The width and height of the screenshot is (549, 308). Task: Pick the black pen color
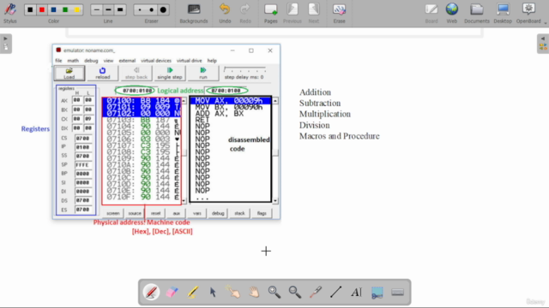(31, 9)
